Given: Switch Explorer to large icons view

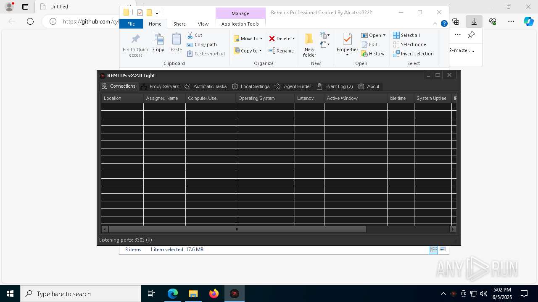Looking at the screenshot, I should (443, 250).
